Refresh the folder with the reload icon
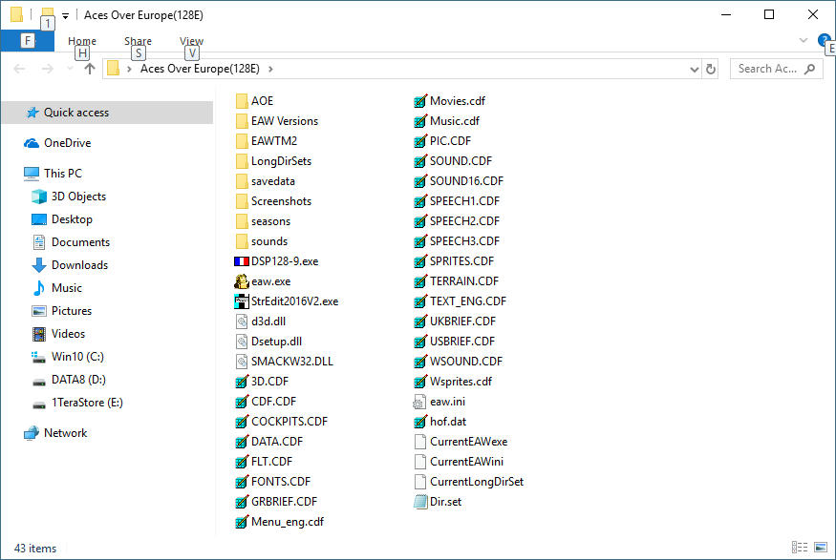The width and height of the screenshot is (836, 560). tap(711, 70)
